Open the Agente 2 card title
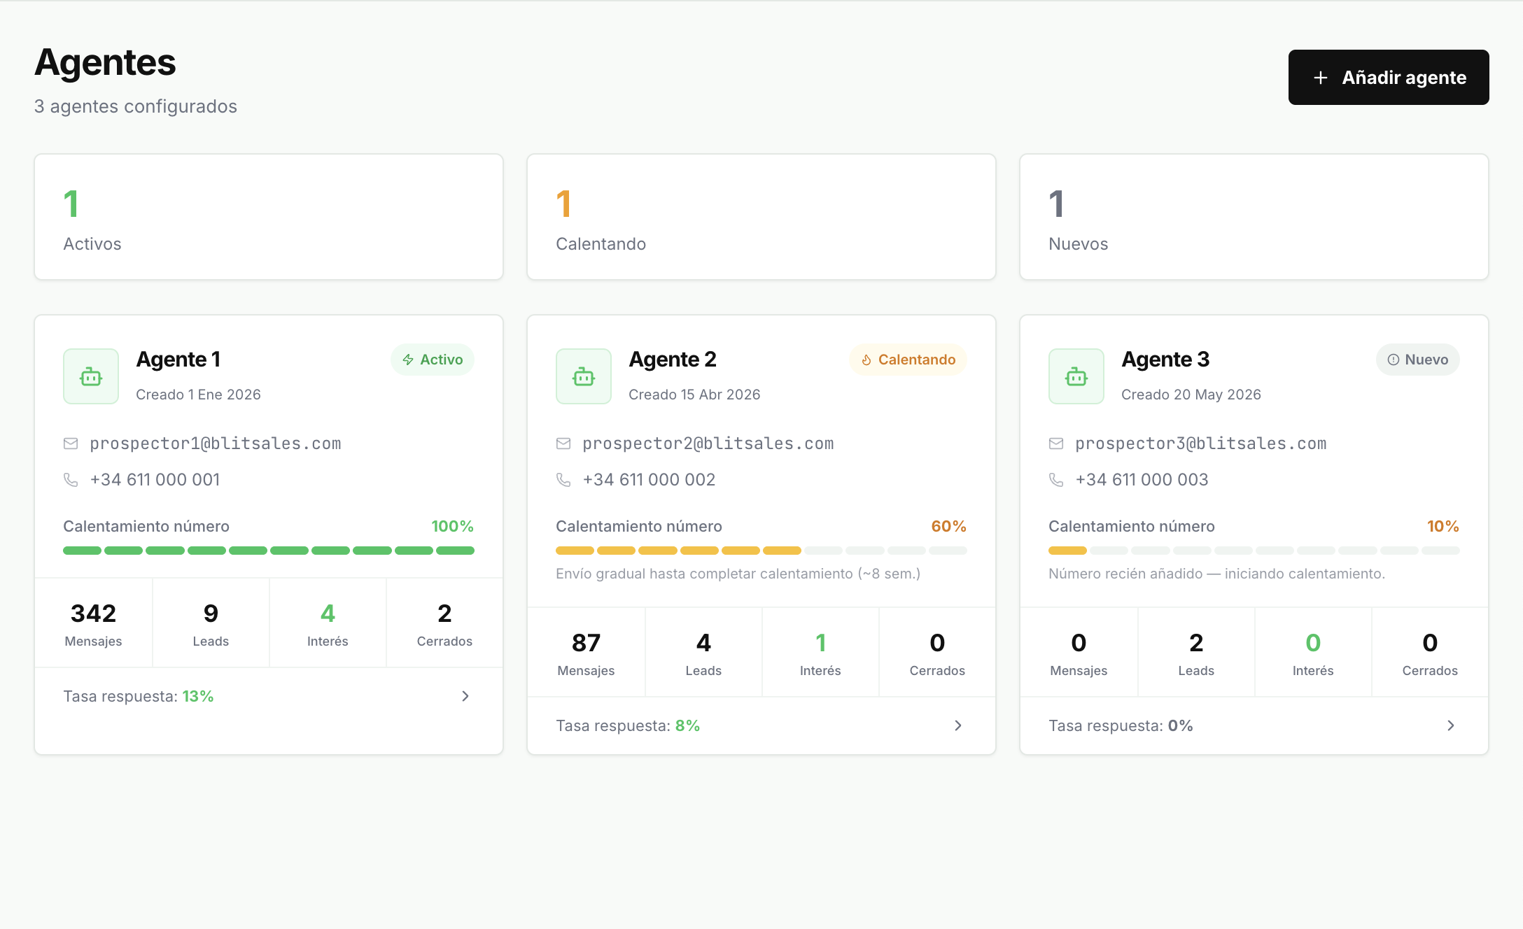Screen dimensions: 1523x929 coord(673,360)
